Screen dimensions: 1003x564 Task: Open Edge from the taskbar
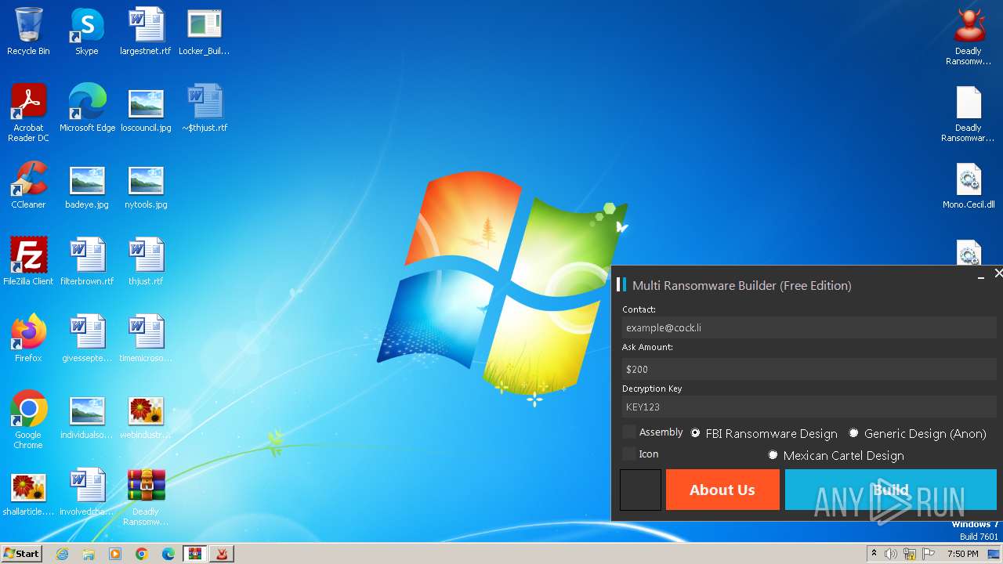click(168, 554)
